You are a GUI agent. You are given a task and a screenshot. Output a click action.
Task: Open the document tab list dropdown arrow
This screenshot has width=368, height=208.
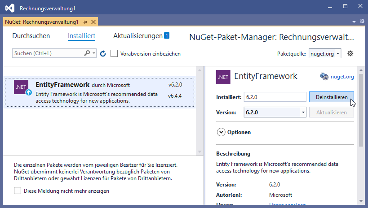[354, 22]
